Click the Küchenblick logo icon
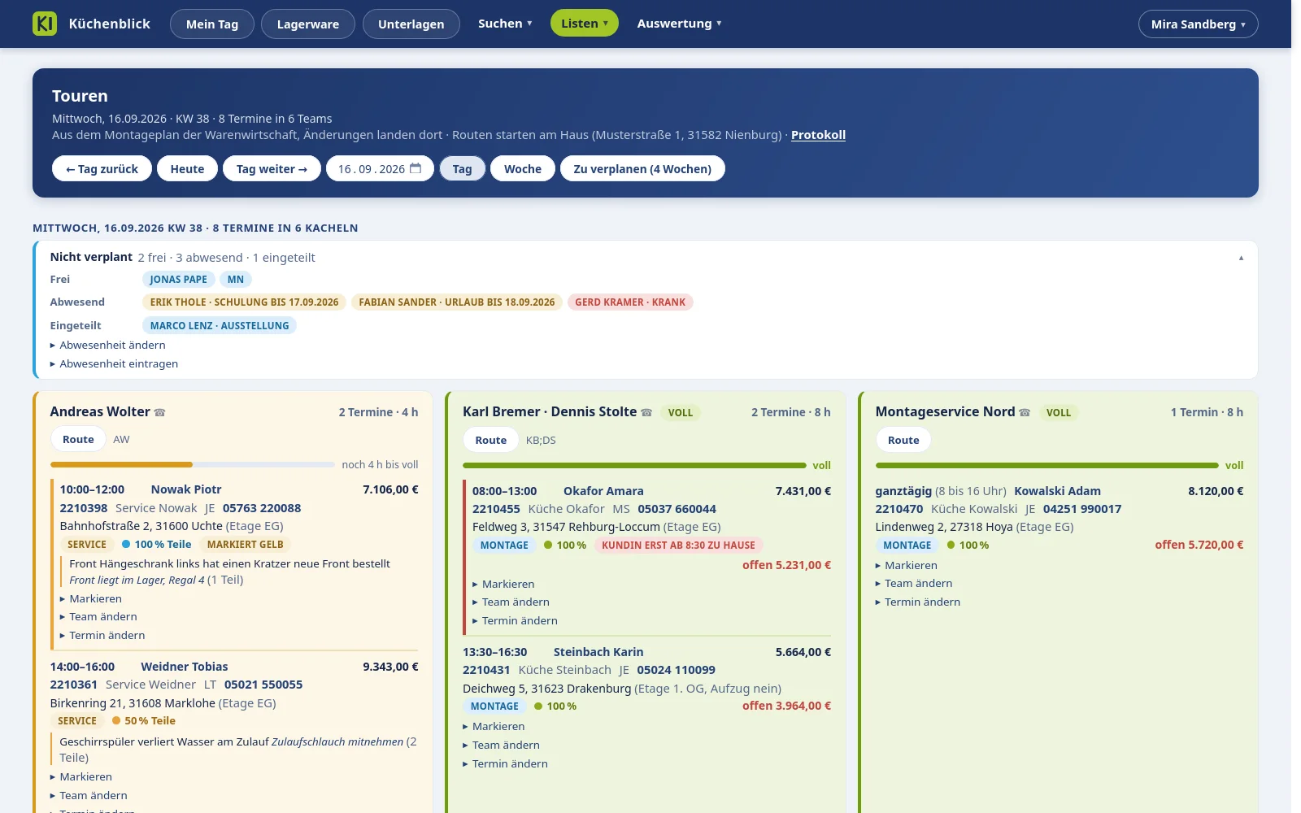This screenshot has height=813, width=1301. [45, 24]
